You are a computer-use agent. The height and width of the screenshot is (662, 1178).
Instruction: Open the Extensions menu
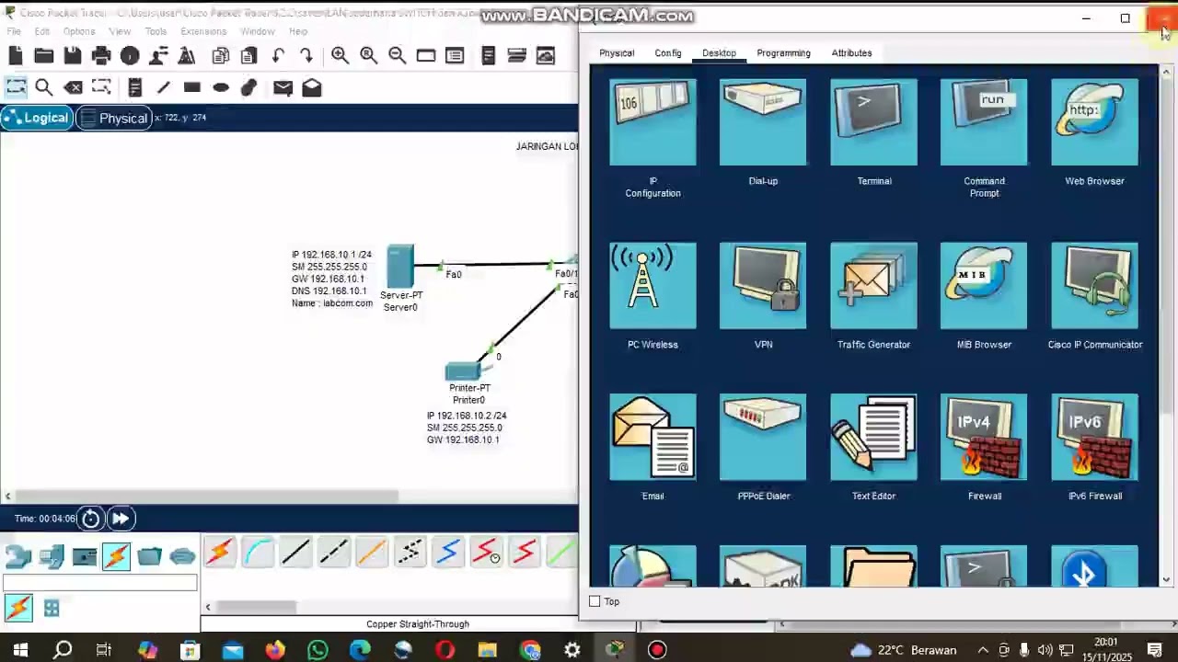pos(203,31)
